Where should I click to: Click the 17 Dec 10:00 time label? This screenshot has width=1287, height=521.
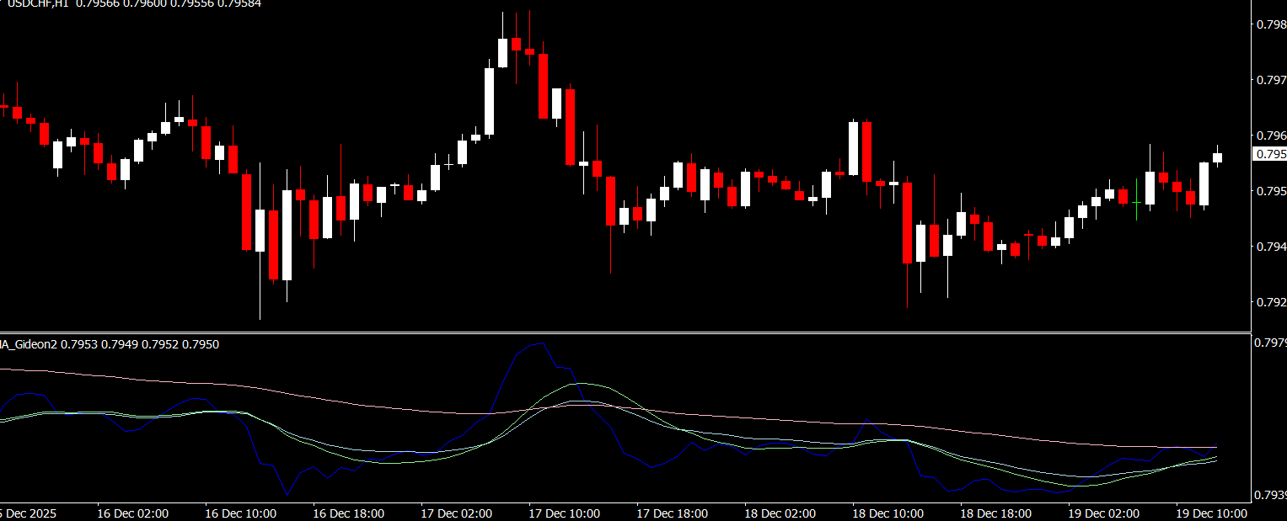564,513
